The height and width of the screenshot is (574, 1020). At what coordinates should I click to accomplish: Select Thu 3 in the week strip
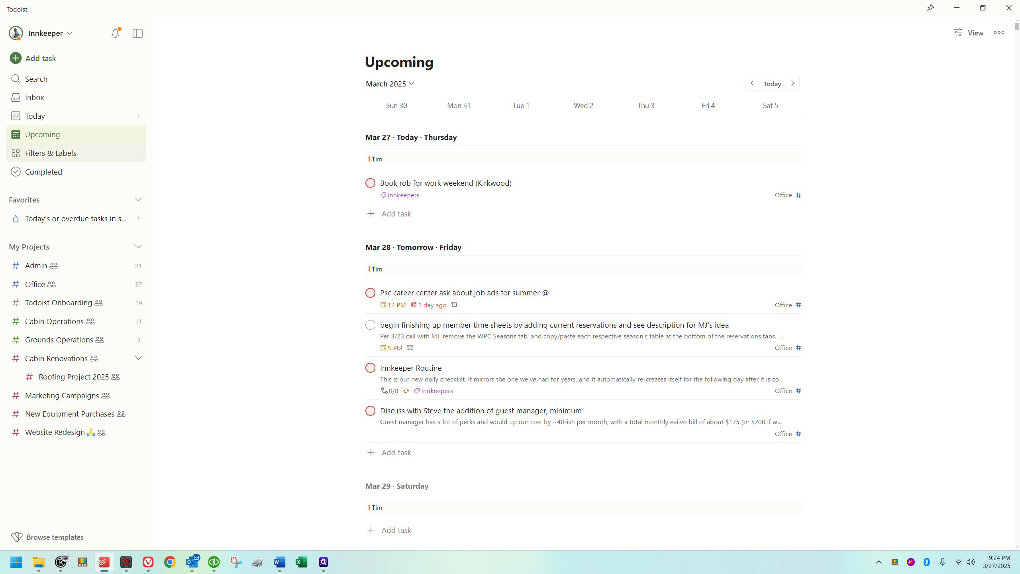(x=646, y=105)
